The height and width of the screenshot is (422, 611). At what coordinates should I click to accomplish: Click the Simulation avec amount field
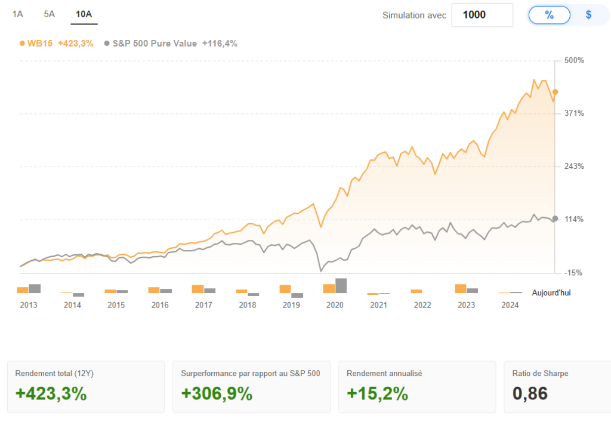482,15
